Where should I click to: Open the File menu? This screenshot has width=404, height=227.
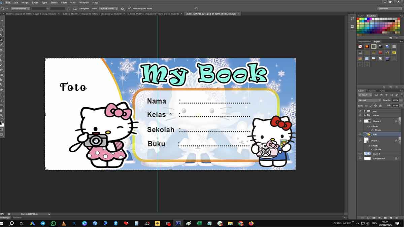(8, 2)
